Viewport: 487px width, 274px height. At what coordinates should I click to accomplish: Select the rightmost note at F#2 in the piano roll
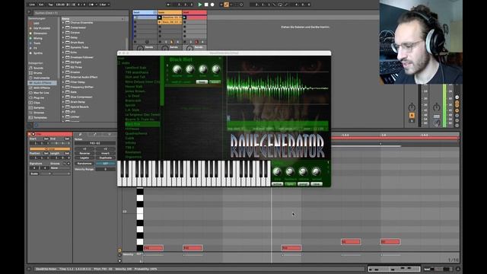(291, 248)
